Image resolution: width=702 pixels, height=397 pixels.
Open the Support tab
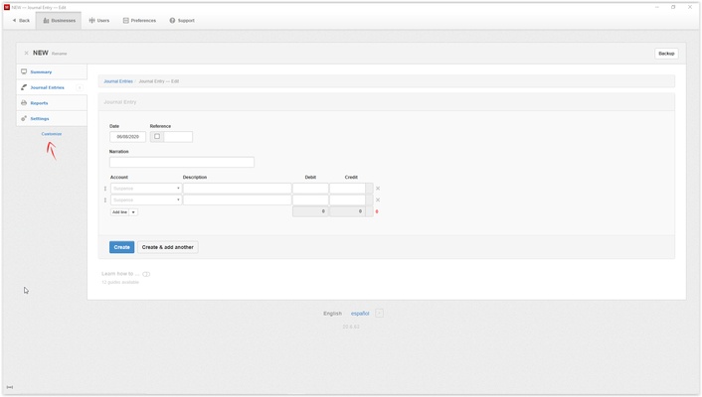tap(182, 21)
